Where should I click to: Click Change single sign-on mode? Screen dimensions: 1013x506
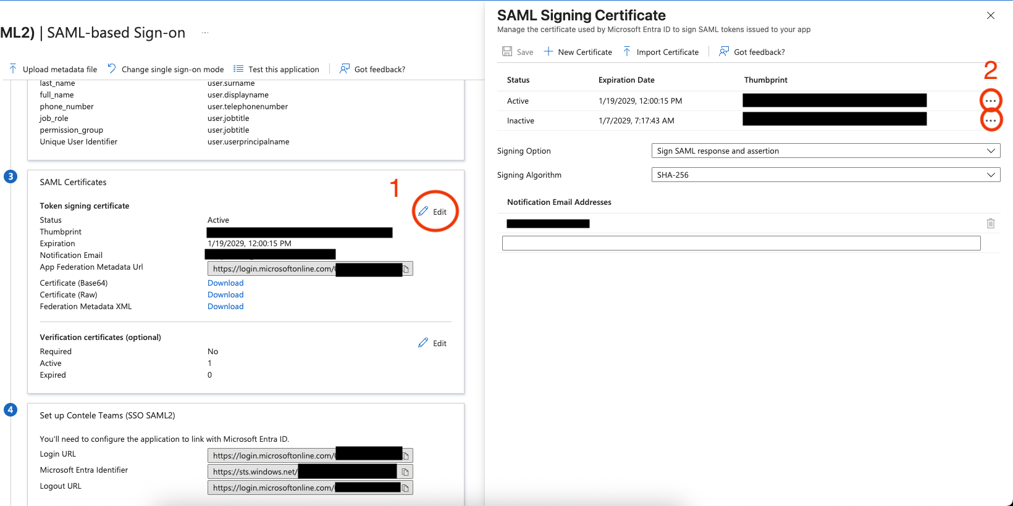pos(166,69)
